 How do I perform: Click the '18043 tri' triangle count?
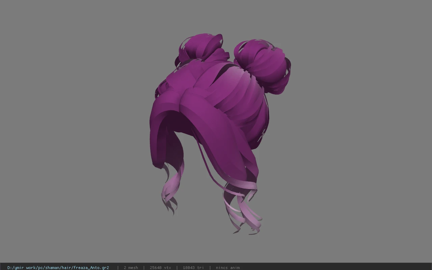pos(193,268)
